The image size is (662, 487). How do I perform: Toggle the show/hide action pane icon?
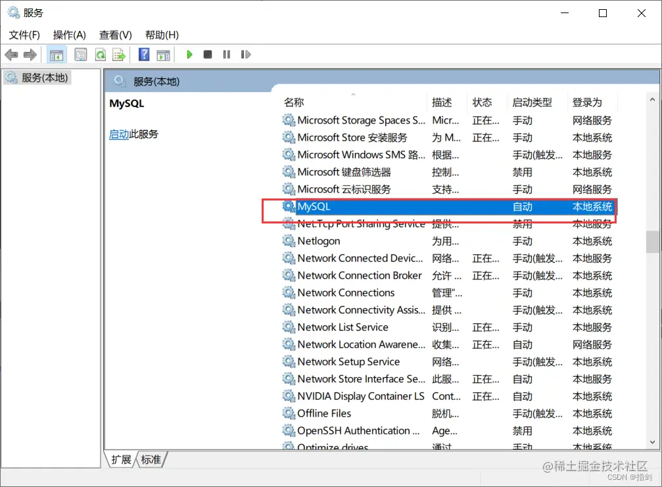pyautogui.click(x=164, y=55)
